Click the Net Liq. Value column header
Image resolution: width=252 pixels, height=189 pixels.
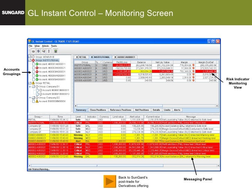click(x=163, y=62)
